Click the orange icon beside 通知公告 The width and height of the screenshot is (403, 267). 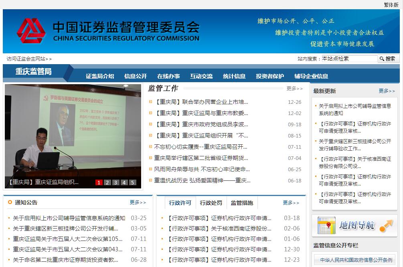10,202
